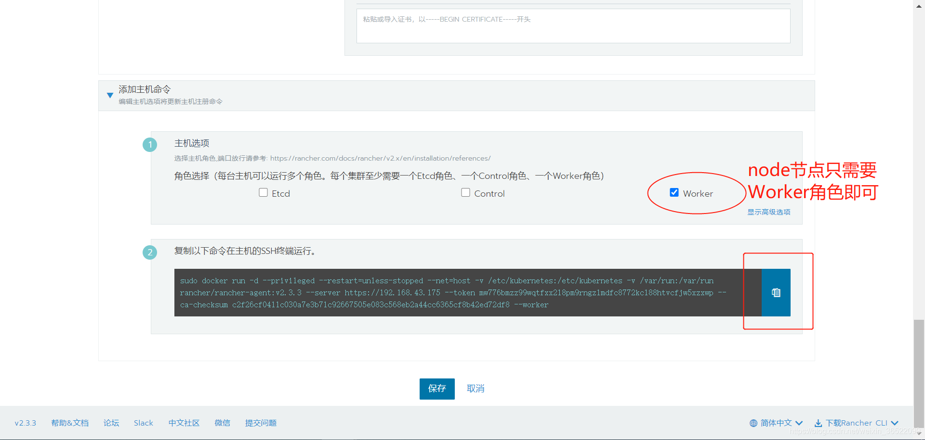Click the 主机选项 heading
The height and width of the screenshot is (440, 925).
pos(192,143)
